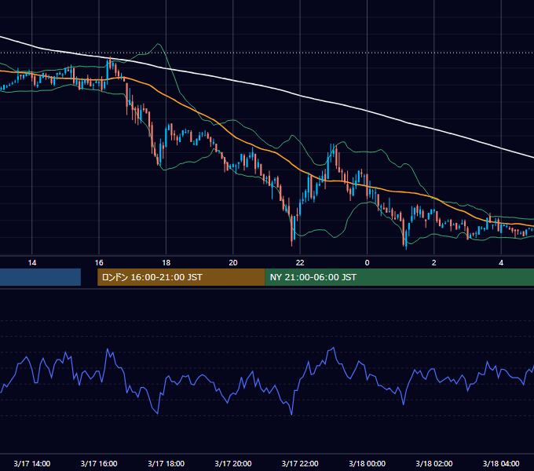Viewport: 534px width, 471px height.
Task: Click the 3/17 20:00 date label
Action: (x=233, y=463)
